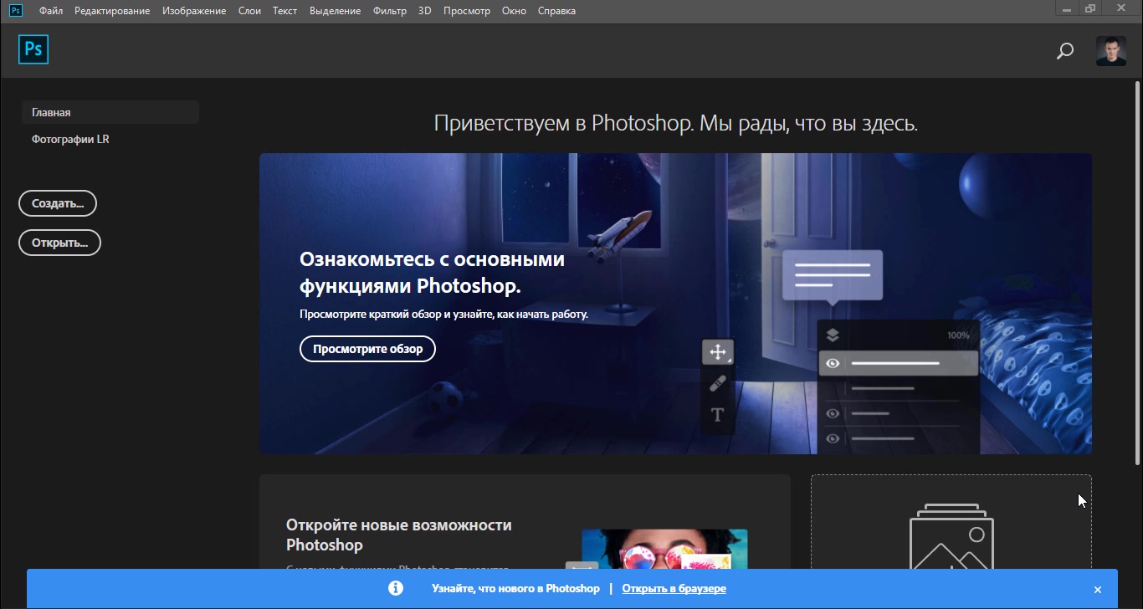Viewport: 1143px width, 609px height.
Task: Click the Просмотрите обзор button
Action: (x=367, y=349)
